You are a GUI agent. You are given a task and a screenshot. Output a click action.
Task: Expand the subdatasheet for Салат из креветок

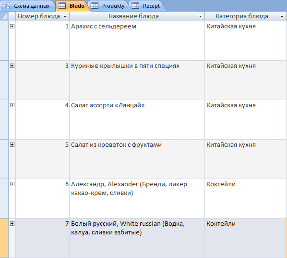(12, 145)
